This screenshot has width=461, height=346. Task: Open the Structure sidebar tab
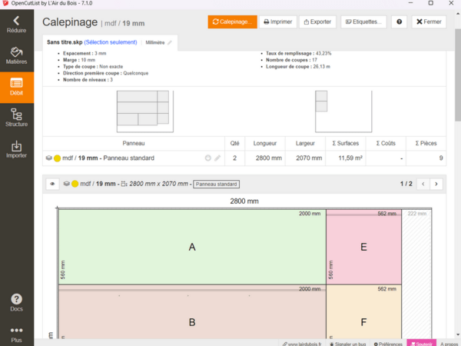(x=16, y=118)
